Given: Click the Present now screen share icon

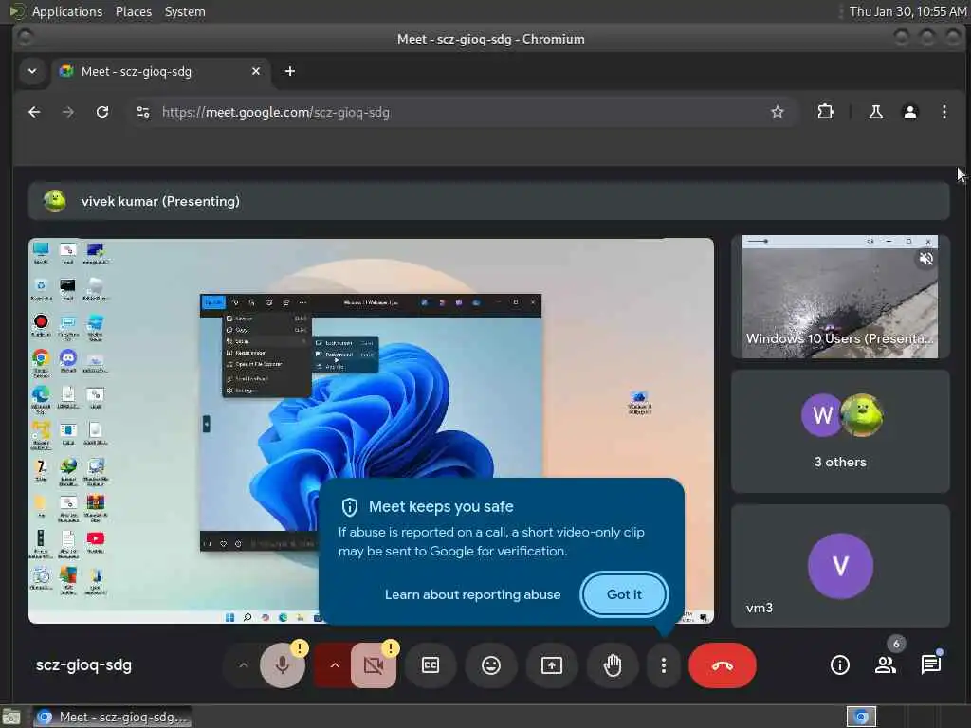Looking at the screenshot, I should [552, 665].
